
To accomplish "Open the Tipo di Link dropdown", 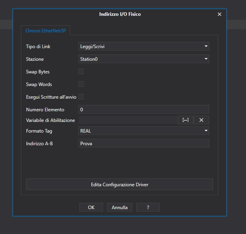I will click(x=144, y=46).
